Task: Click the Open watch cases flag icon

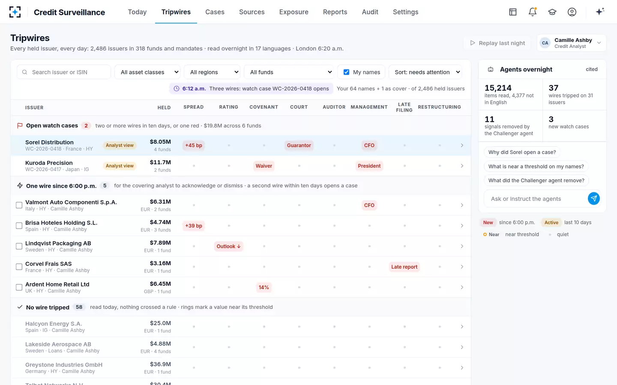Action: [x=20, y=126]
